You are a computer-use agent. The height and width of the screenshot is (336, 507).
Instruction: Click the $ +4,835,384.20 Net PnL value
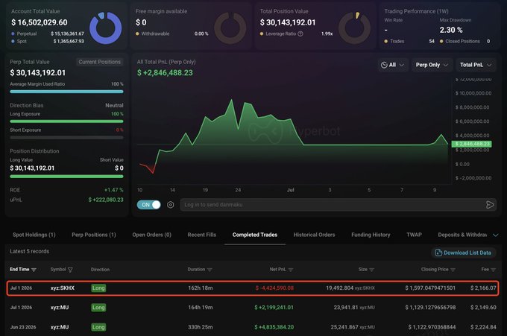[x=274, y=327]
